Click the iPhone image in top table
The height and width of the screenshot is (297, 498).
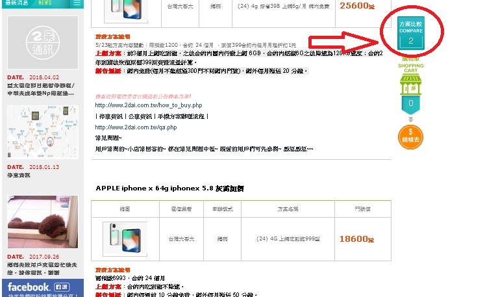coord(126,11)
